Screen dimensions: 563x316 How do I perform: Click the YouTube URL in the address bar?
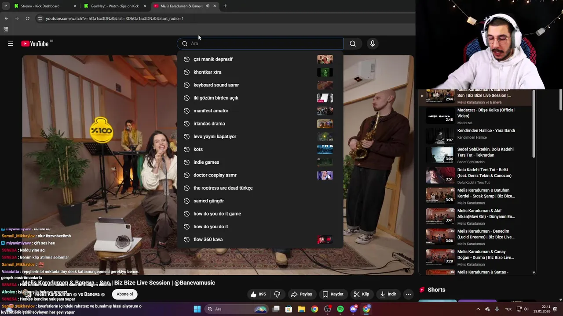point(114,18)
